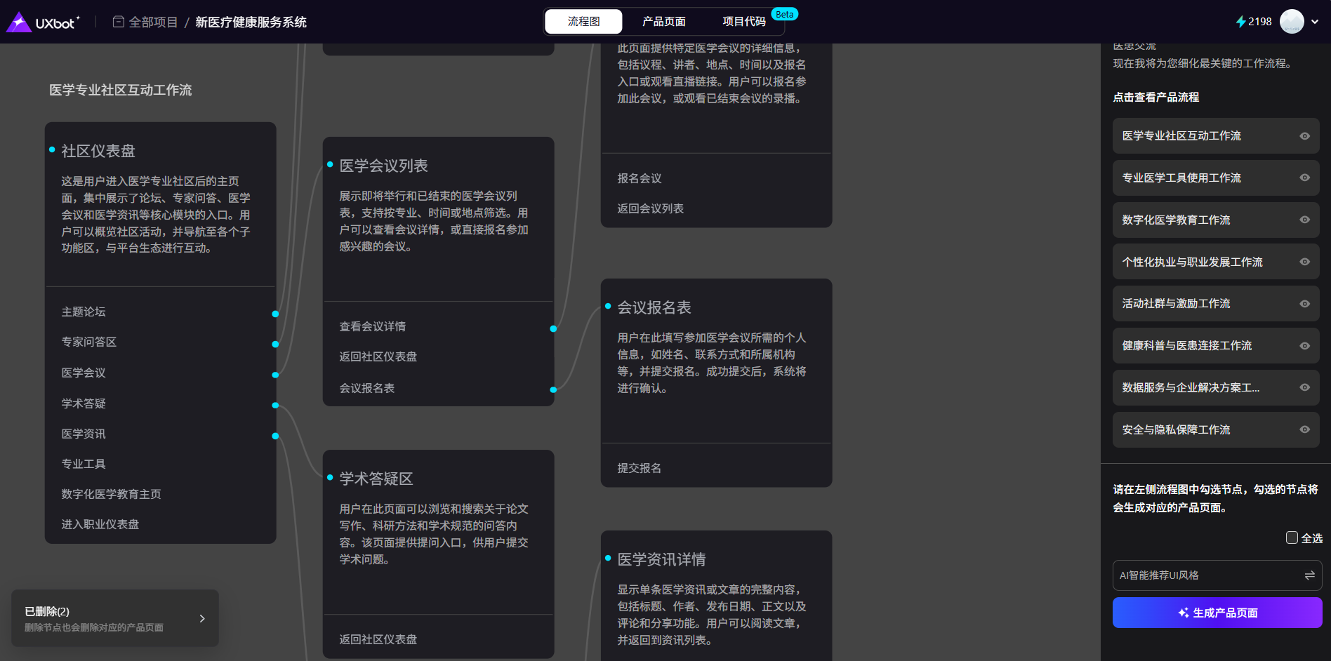Expand the 已删除(2) panel
Image resolution: width=1331 pixels, height=661 pixels.
(x=201, y=618)
